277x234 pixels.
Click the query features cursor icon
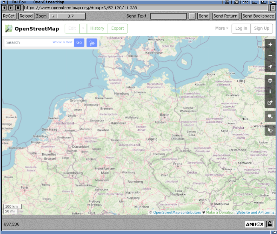[x=270, y=130]
